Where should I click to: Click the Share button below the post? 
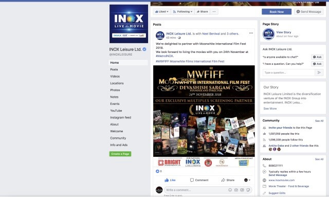[x=228, y=180]
